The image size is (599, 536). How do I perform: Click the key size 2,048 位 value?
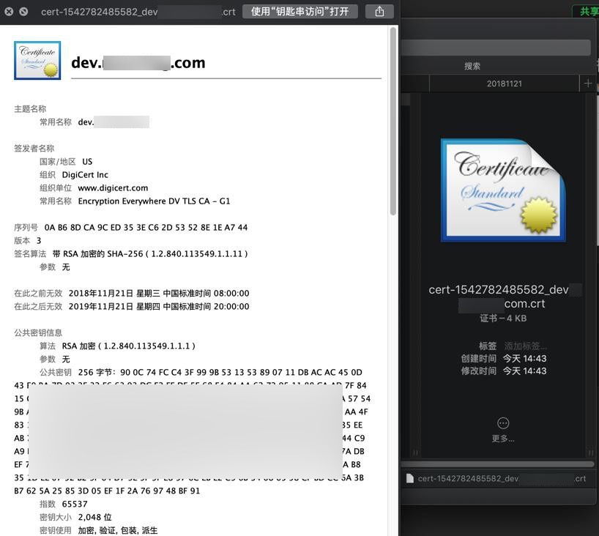coord(94,517)
